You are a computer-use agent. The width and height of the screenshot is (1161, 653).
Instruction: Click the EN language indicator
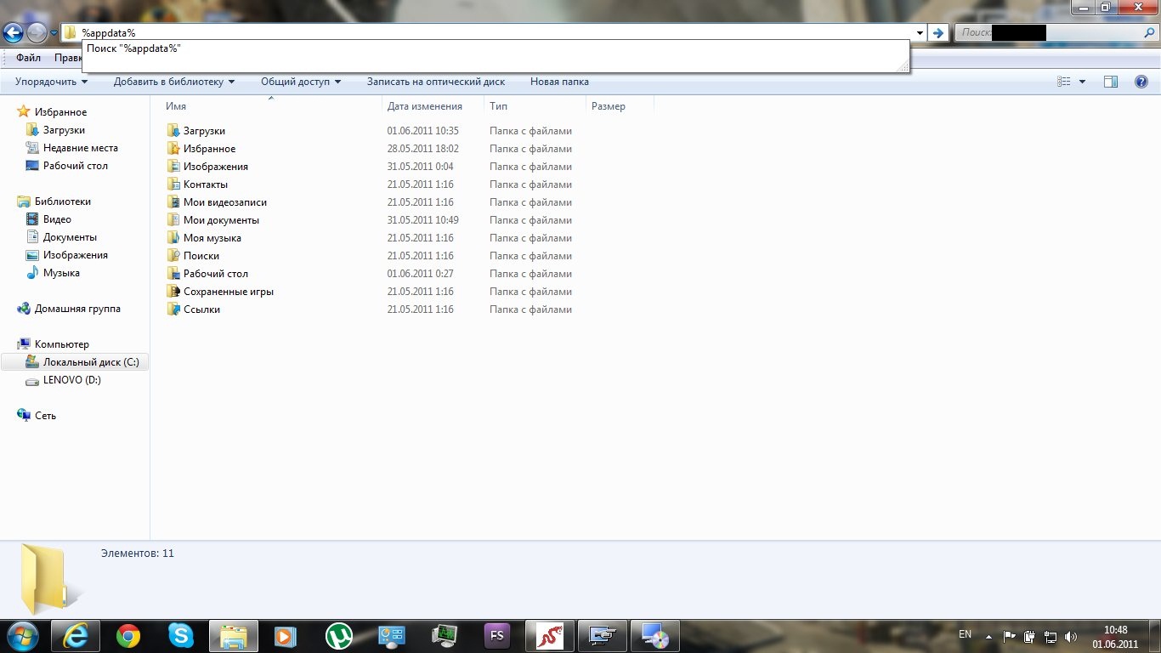point(965,634)
